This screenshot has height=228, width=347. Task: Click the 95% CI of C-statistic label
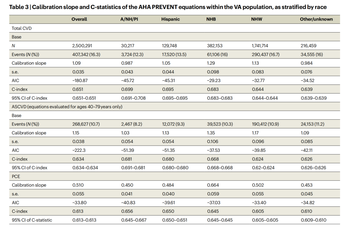click(32, 220)
